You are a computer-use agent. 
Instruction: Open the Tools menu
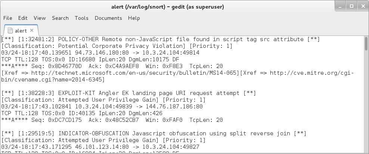click(x=81, y=18)
